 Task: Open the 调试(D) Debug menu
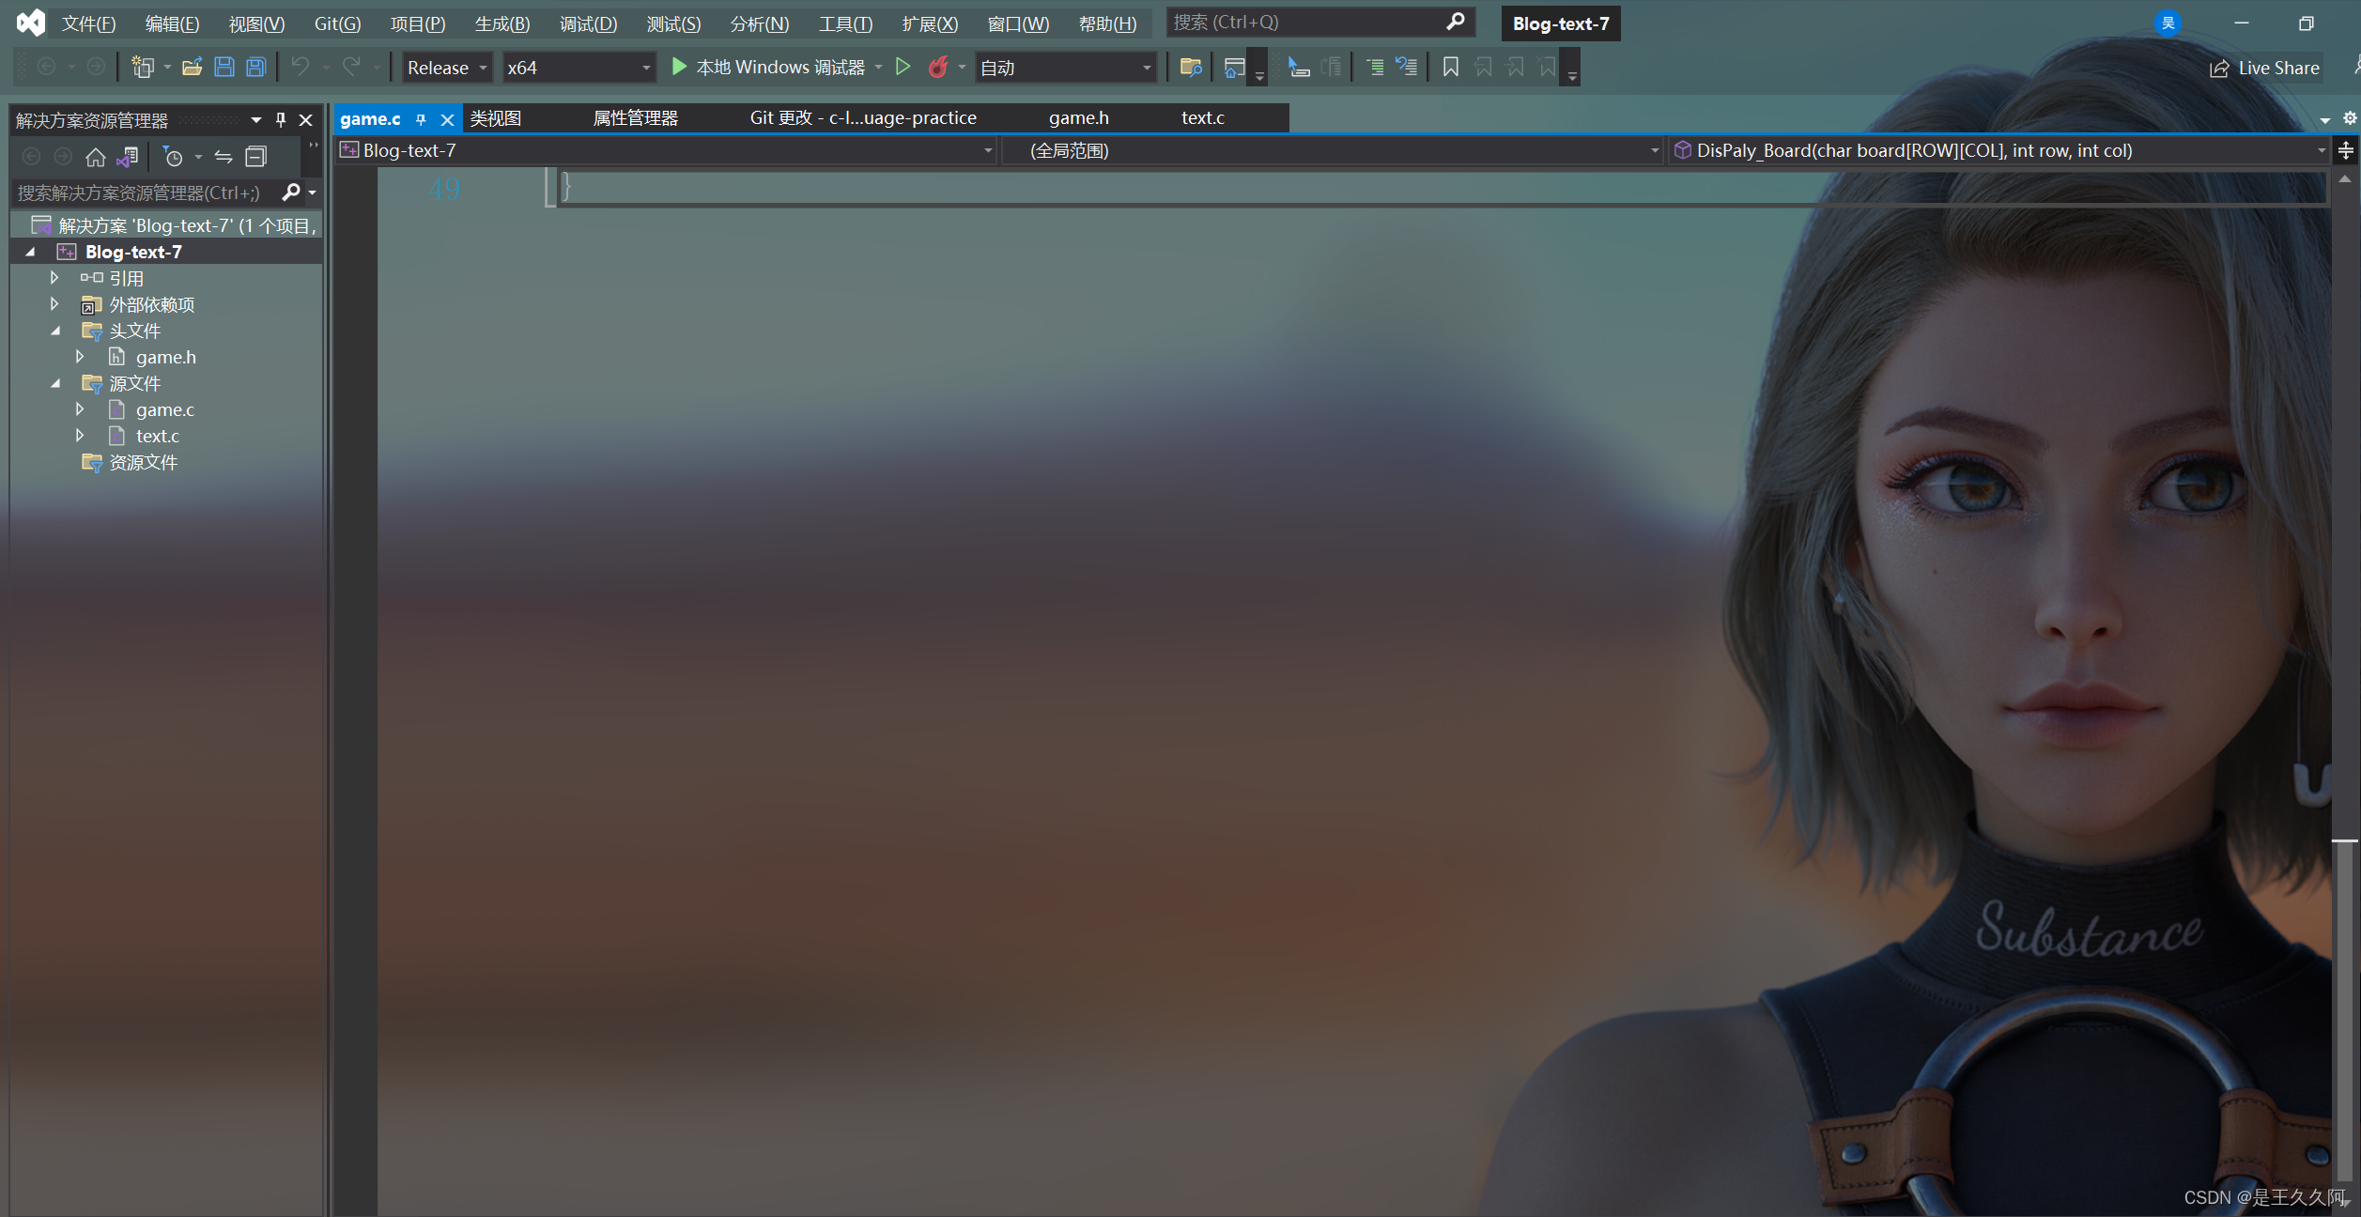[588, 23]
